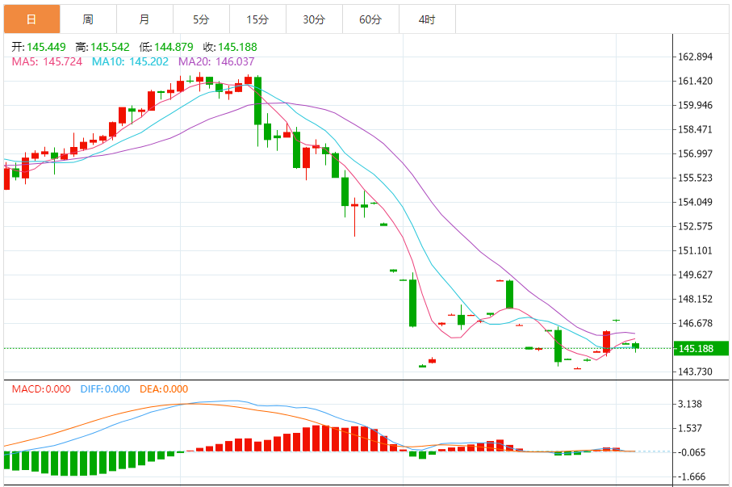Open the 5分 timeframe tab

(x=201, y=19)
